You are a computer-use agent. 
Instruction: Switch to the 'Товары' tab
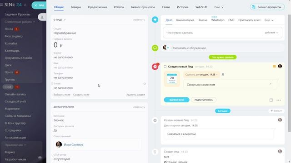pos(76,7)
